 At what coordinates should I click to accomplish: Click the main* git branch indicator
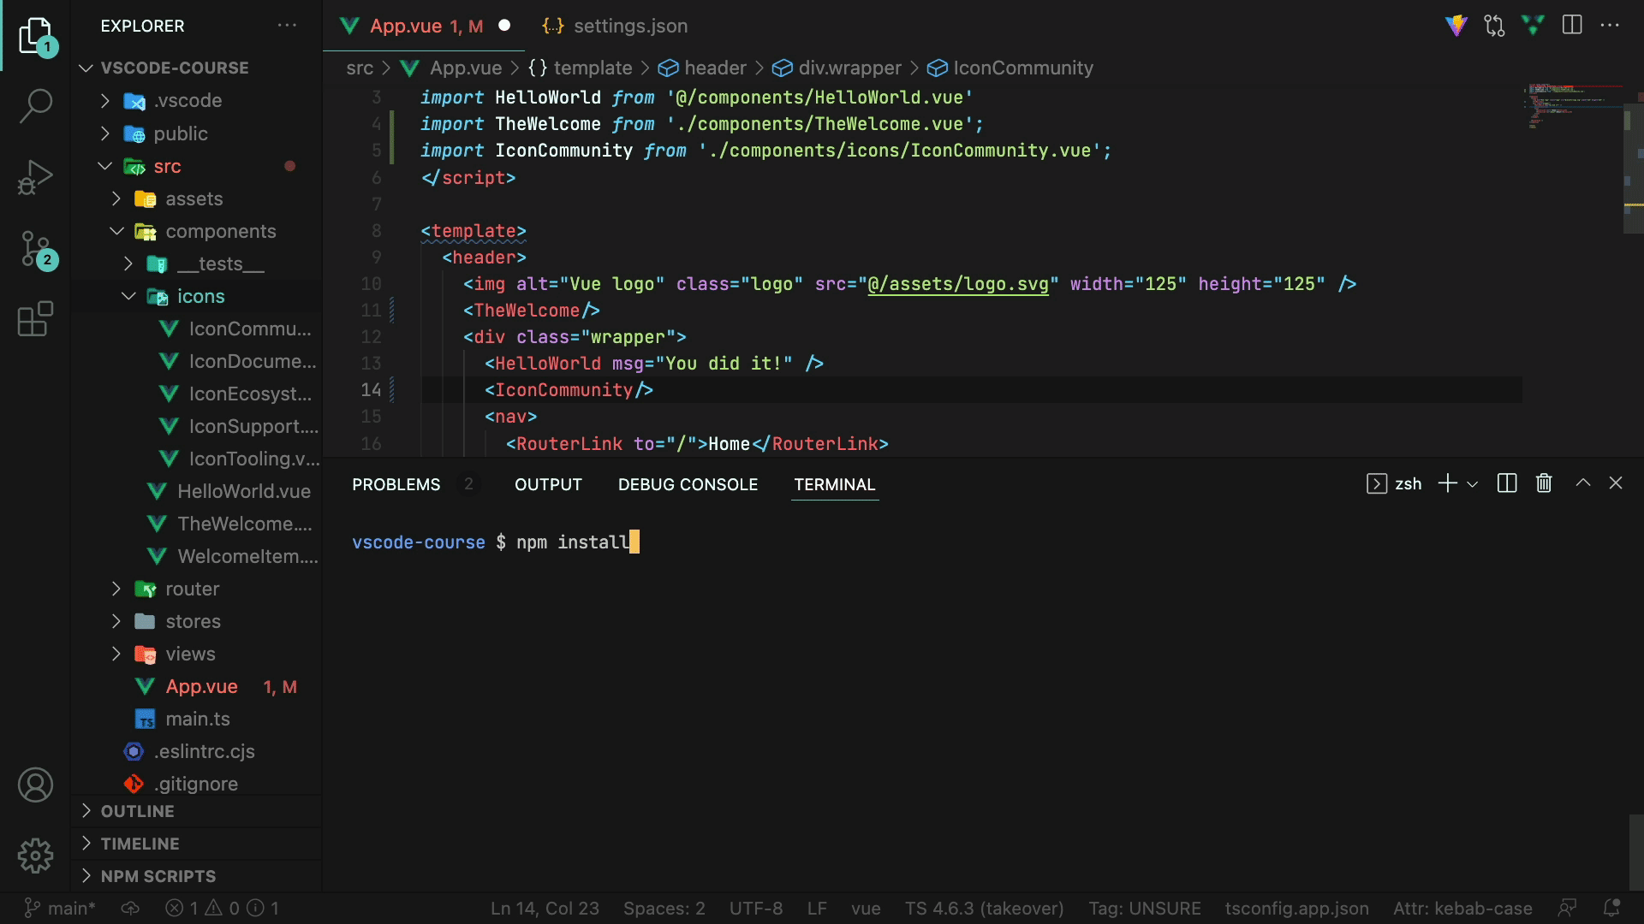point(60,908)
